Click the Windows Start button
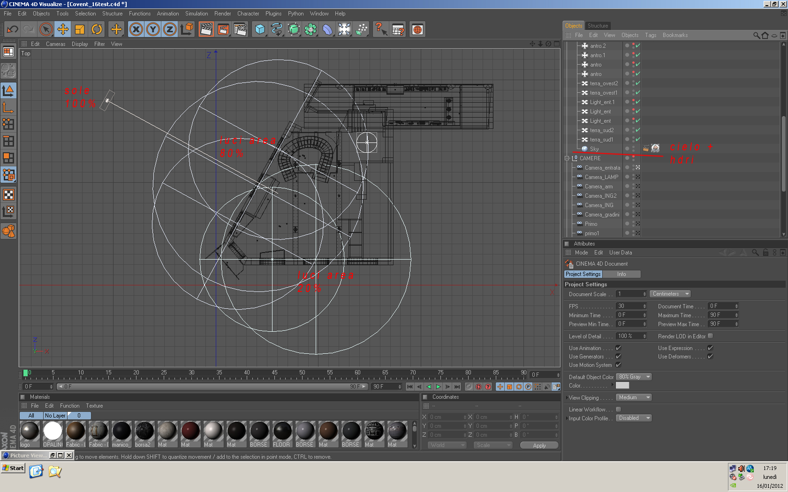The image size is (788, 492). click(13, 468)
